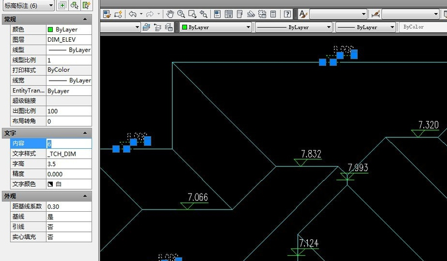Viewport: 447px width, 261px height.
Task: Click the 图层 DIM_ELEV value
Action: (69, 39)
